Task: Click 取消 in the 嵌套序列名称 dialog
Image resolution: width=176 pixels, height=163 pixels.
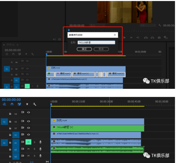Action: click(101, 49)
